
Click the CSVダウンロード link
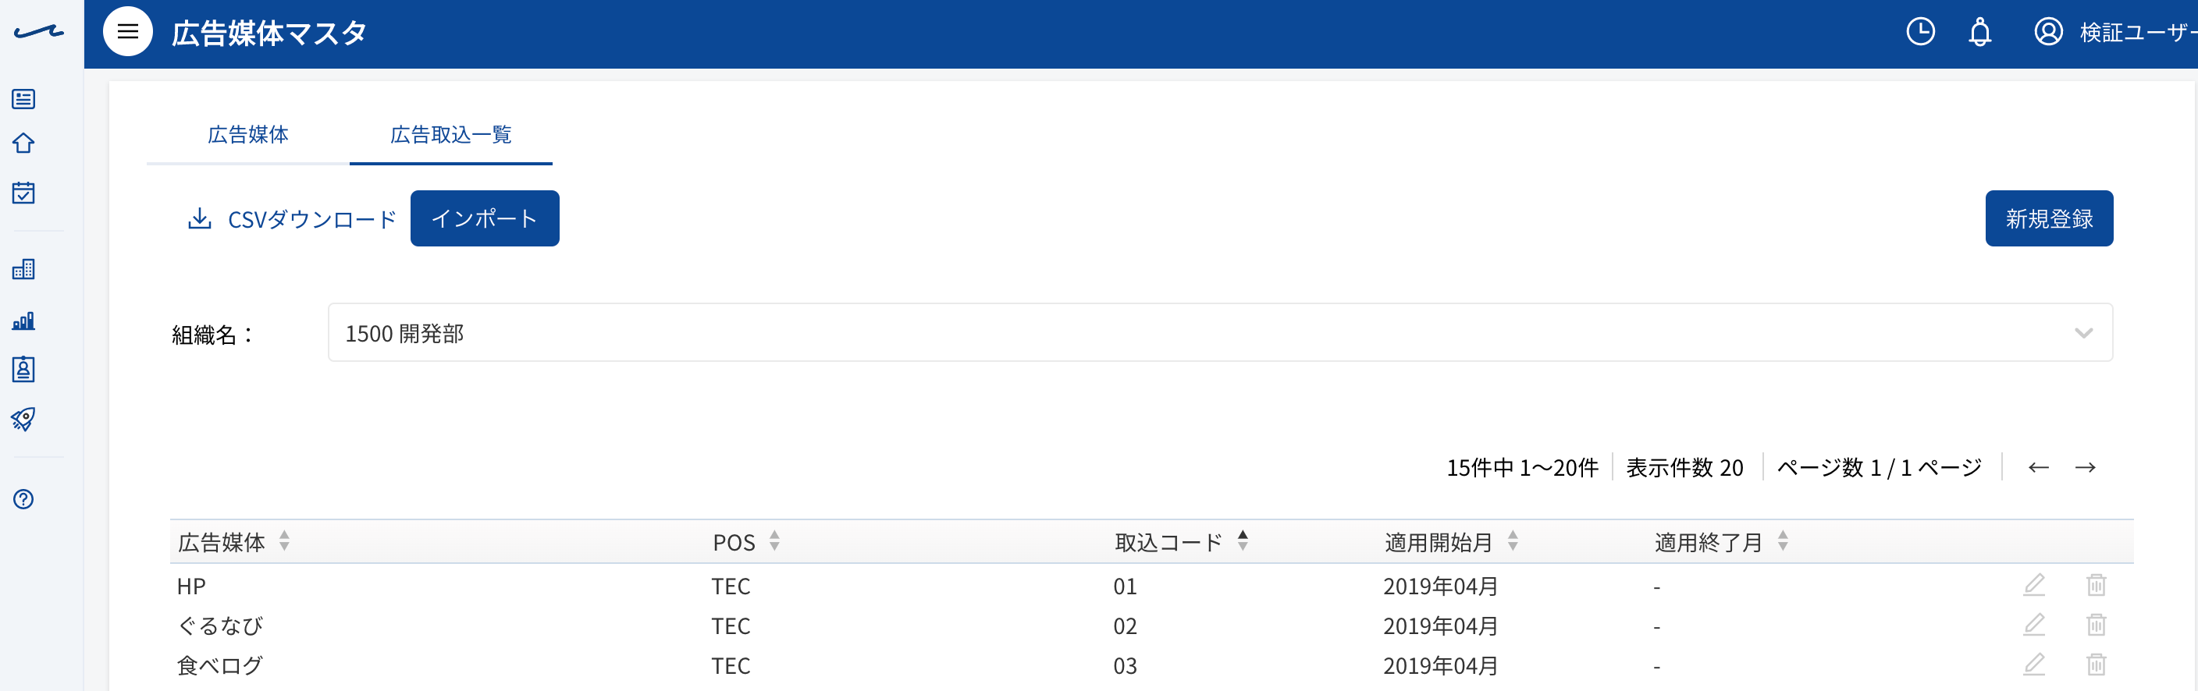click(292, 219)
